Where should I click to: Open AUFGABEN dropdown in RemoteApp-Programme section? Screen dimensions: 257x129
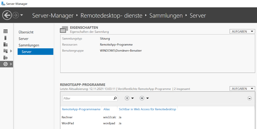click(242, 89)
